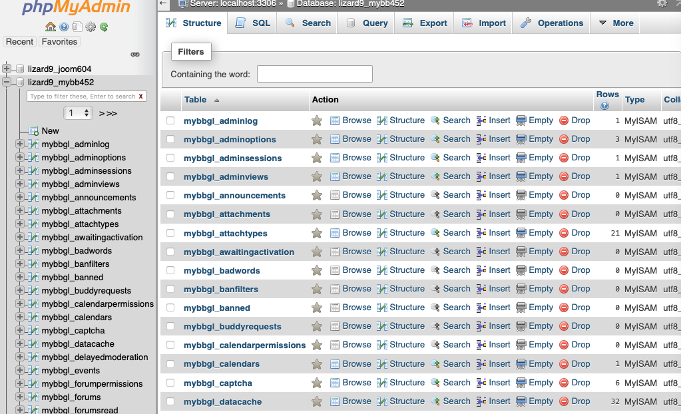The width and height of the screenshot is (681, 414).
Task: Browse icon in mybbgl_awaitingactivation row
Action: (x=334, y=252)
